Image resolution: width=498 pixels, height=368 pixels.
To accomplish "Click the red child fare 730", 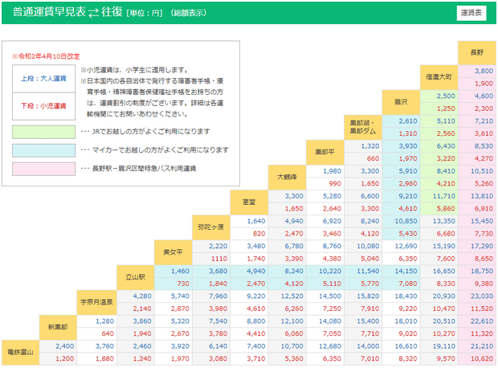I will coord(183,284).
